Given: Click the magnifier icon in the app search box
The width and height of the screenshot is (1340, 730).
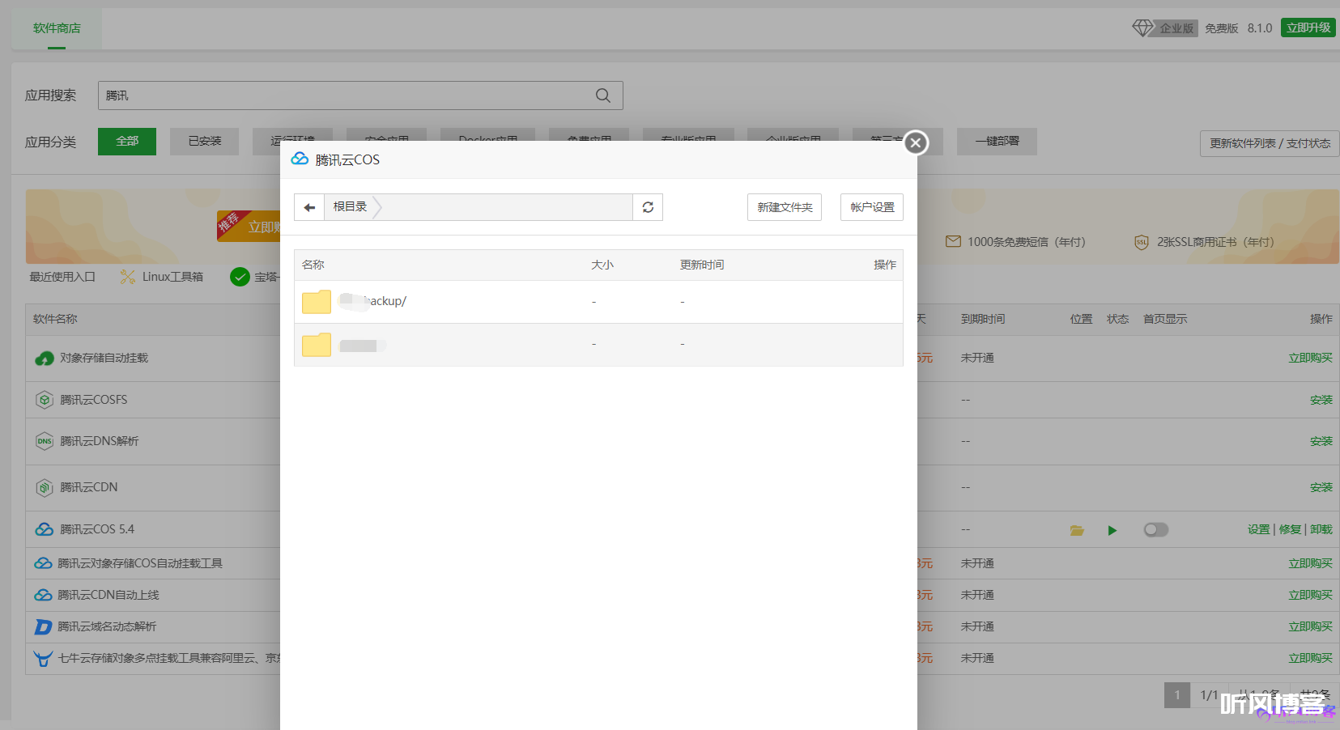Looking at the screenshot, I should click(603, 95).
